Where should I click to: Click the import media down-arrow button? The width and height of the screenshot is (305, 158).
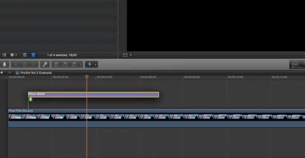click(4, 65)
